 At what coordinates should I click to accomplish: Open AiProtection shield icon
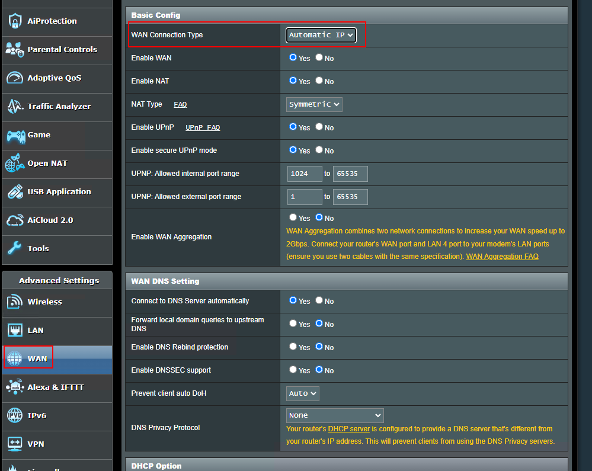click(15, 21)
